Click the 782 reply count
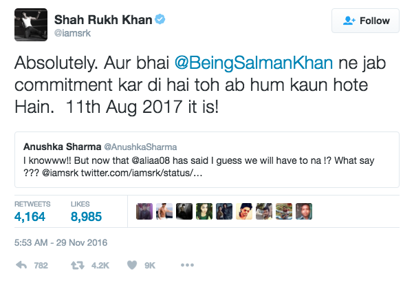414x285 pixels. (41, 266)
